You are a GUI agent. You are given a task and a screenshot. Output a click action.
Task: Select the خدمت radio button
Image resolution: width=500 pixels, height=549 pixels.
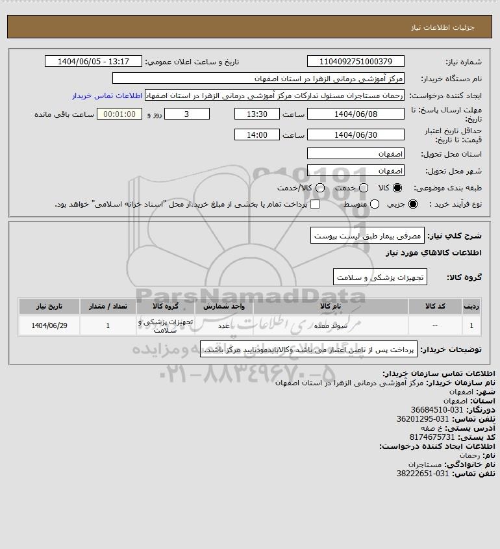point(364,188)
